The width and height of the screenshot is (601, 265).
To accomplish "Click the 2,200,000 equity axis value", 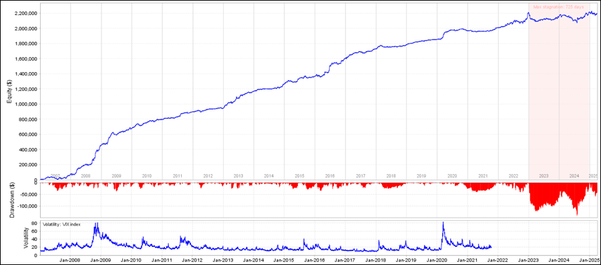I will pos(25,13).
